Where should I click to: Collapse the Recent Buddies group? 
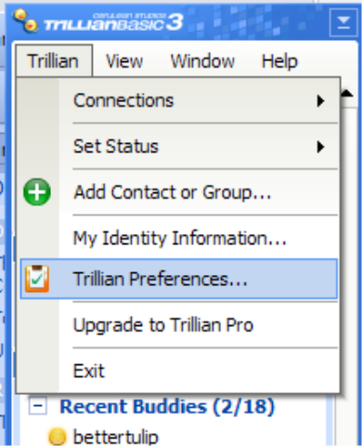(x=38, y=405)
